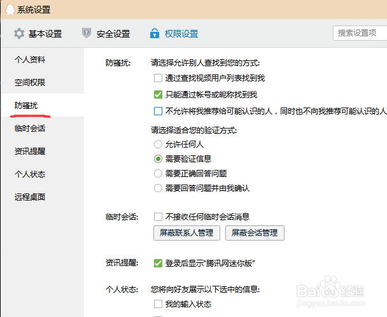387x317 pixels.
Task: Open 临时会话 sidebar item
Action: (30, 129)
